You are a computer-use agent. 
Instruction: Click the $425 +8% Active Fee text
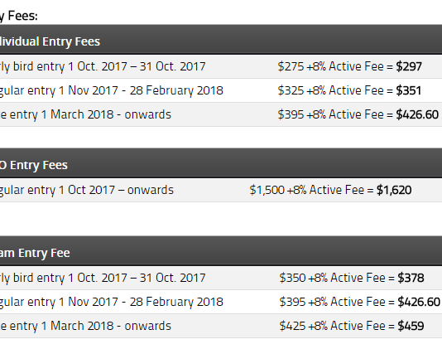click(x=333, y=326)
